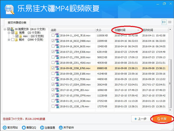Click the orange 恢复 button
Viewport: 174px width, 131px height.
click(x=162, y=119)
